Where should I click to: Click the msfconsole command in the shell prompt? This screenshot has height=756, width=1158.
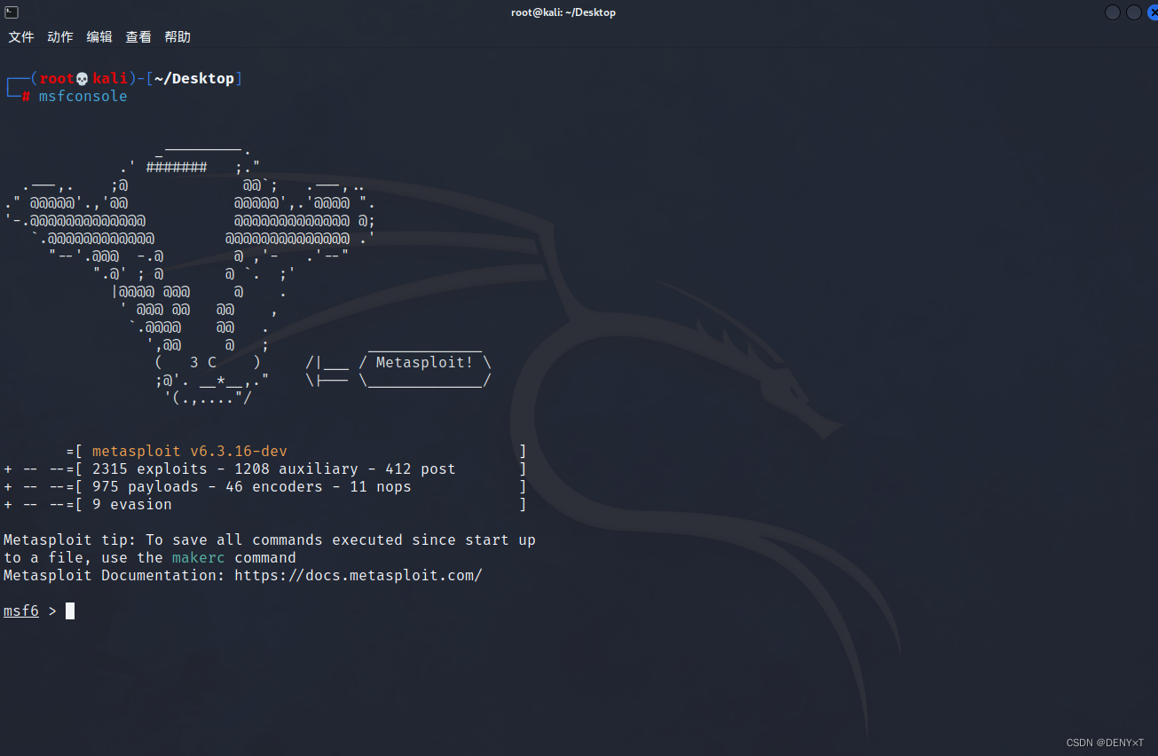[x=83, y=96]
